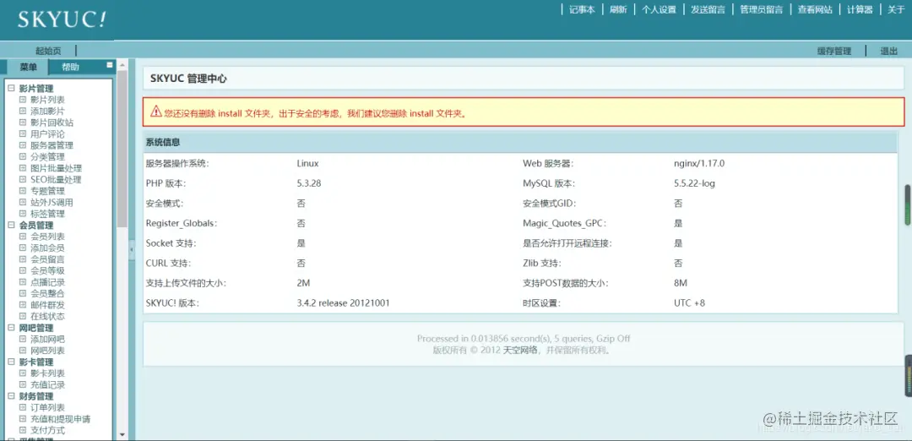912x441 pixels.
Task: Open 影卡列表 in the sidebar
Action: (x=47, y=373)
